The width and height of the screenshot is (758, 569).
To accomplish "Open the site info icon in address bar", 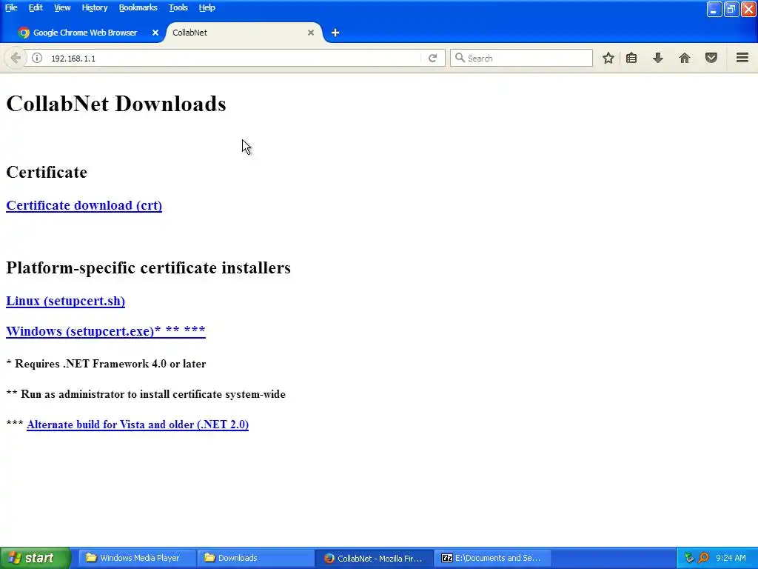I will [37, 58].
